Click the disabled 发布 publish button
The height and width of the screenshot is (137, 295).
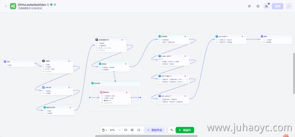click(278, 6)
